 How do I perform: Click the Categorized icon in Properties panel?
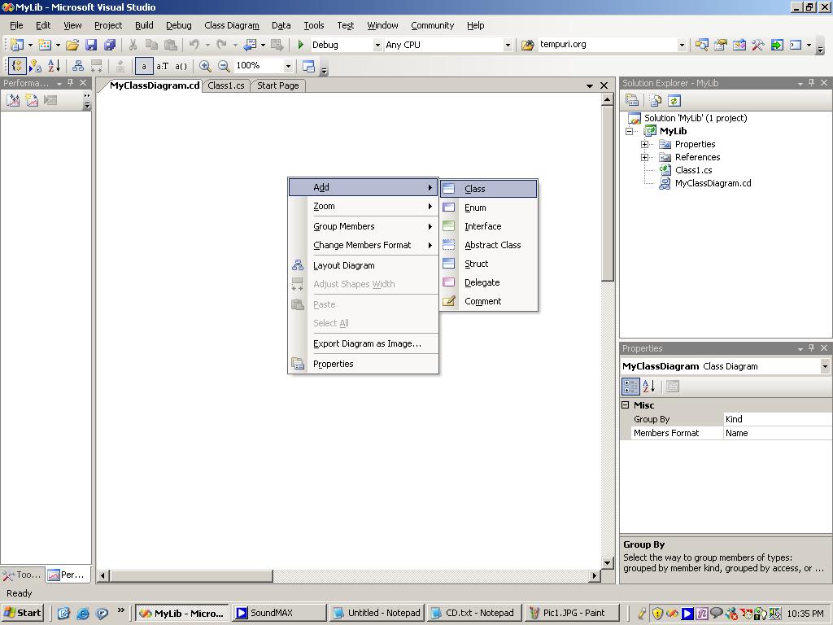click(630, 387)
